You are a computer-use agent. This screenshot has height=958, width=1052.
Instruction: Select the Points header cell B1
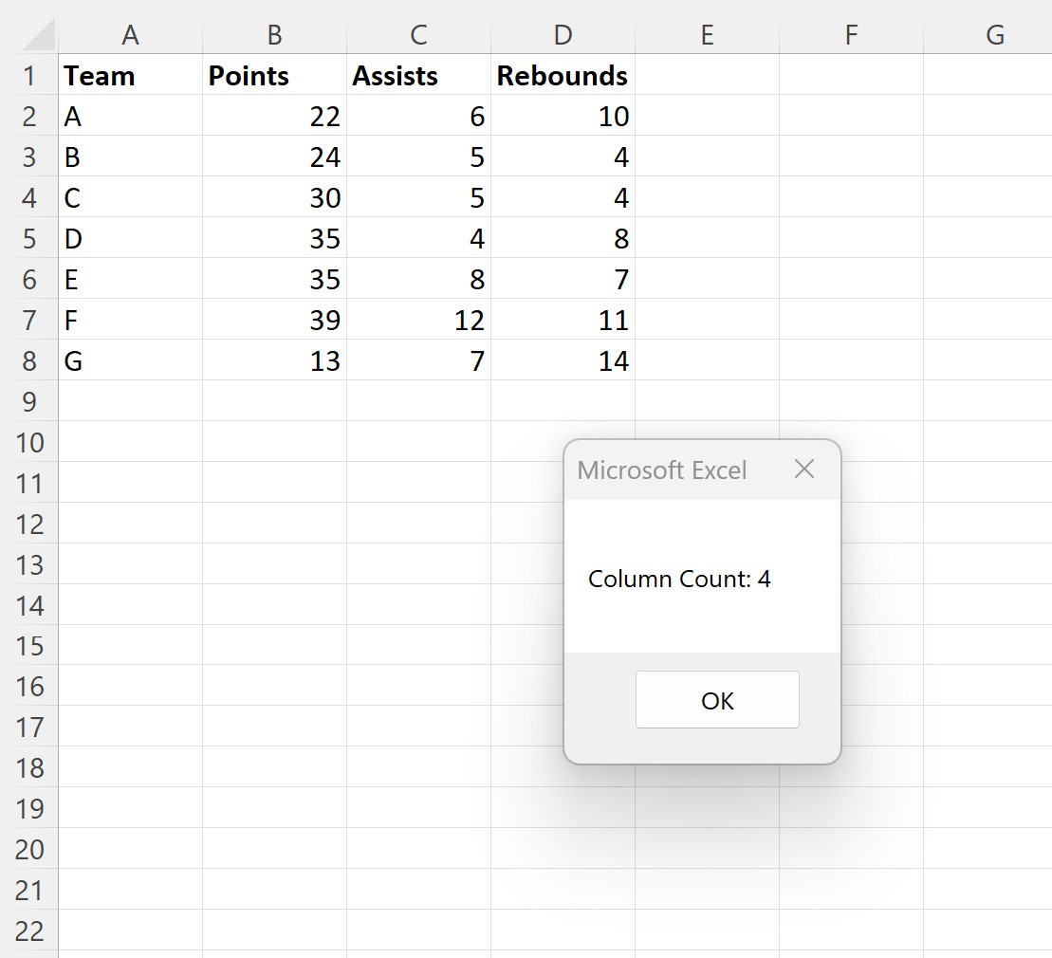pos(274,75)
